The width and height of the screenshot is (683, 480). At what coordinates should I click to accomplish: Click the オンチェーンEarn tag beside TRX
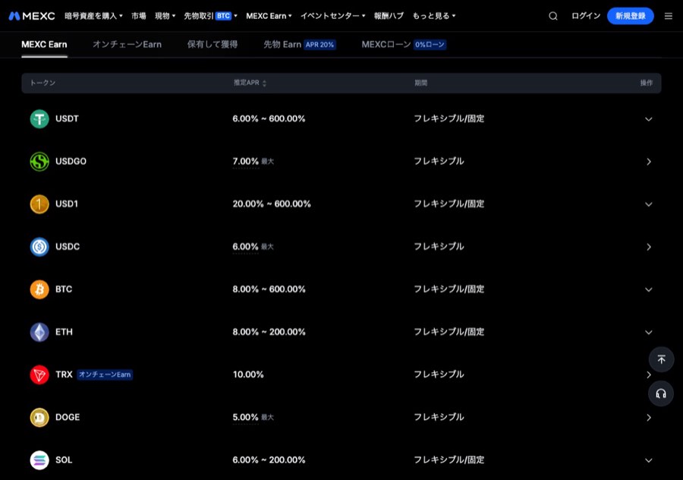pos(105,374)
